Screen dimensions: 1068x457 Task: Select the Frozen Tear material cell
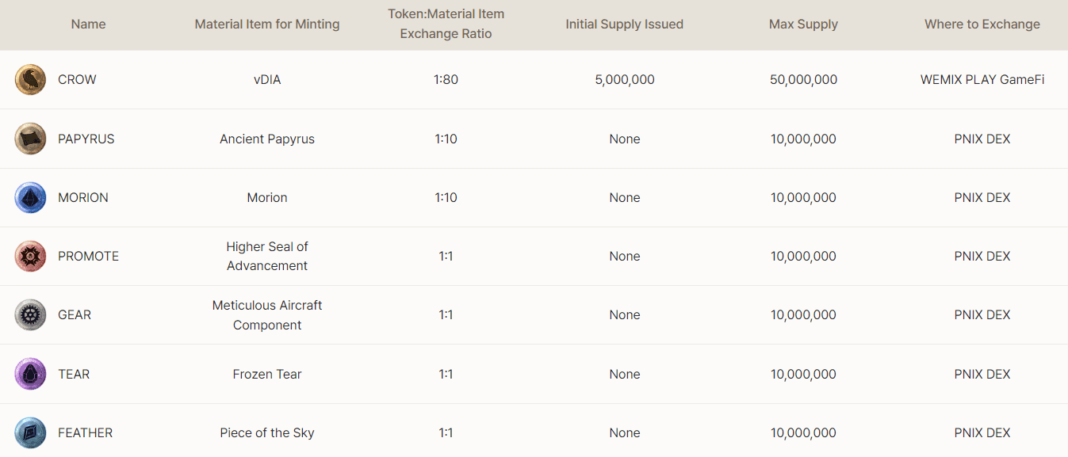coord(267,374)
